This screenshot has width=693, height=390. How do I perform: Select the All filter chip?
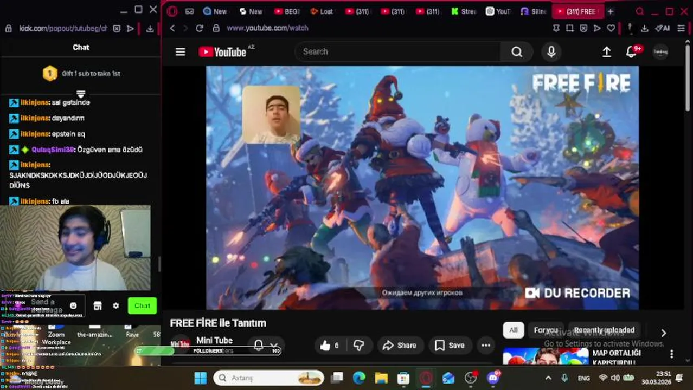[514, 330]
